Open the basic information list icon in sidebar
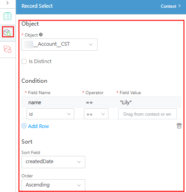This screenshot has height=192, width=186. click(7, 16)
